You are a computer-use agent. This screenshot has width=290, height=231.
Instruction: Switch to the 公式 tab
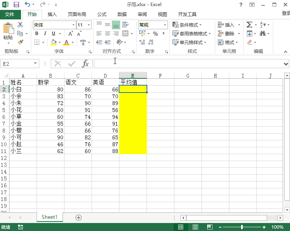coord(102,14)
